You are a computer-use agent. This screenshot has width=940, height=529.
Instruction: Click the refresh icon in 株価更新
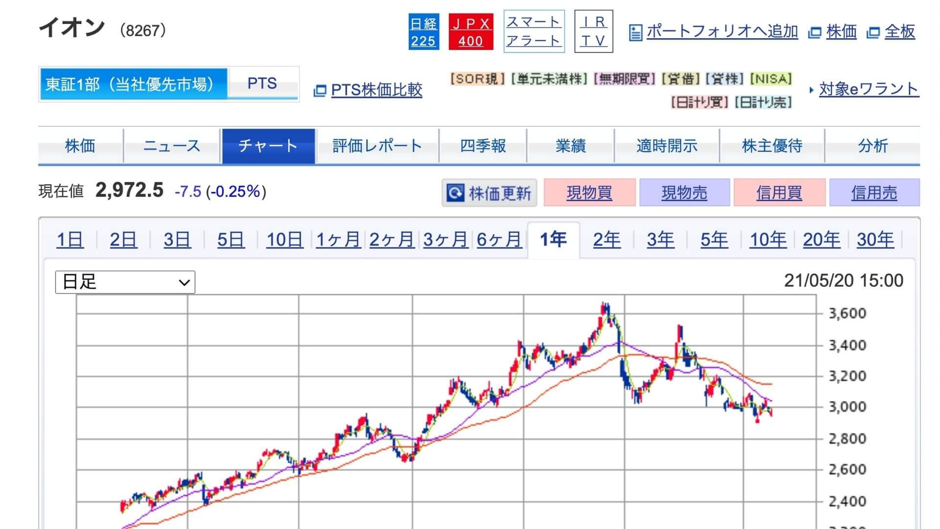pyautogui.click(x=454, y=193)
